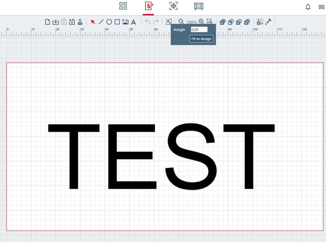Click the import file icon
The width and height of the screenshot is (326, 242).
(55, 22)
